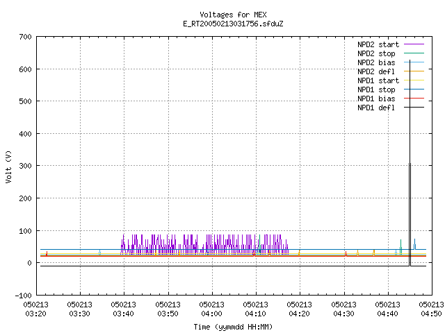Click the 04:20 time tick label
Screen dimensions: 445x333
pyautogui.click(x=300, y=314)
